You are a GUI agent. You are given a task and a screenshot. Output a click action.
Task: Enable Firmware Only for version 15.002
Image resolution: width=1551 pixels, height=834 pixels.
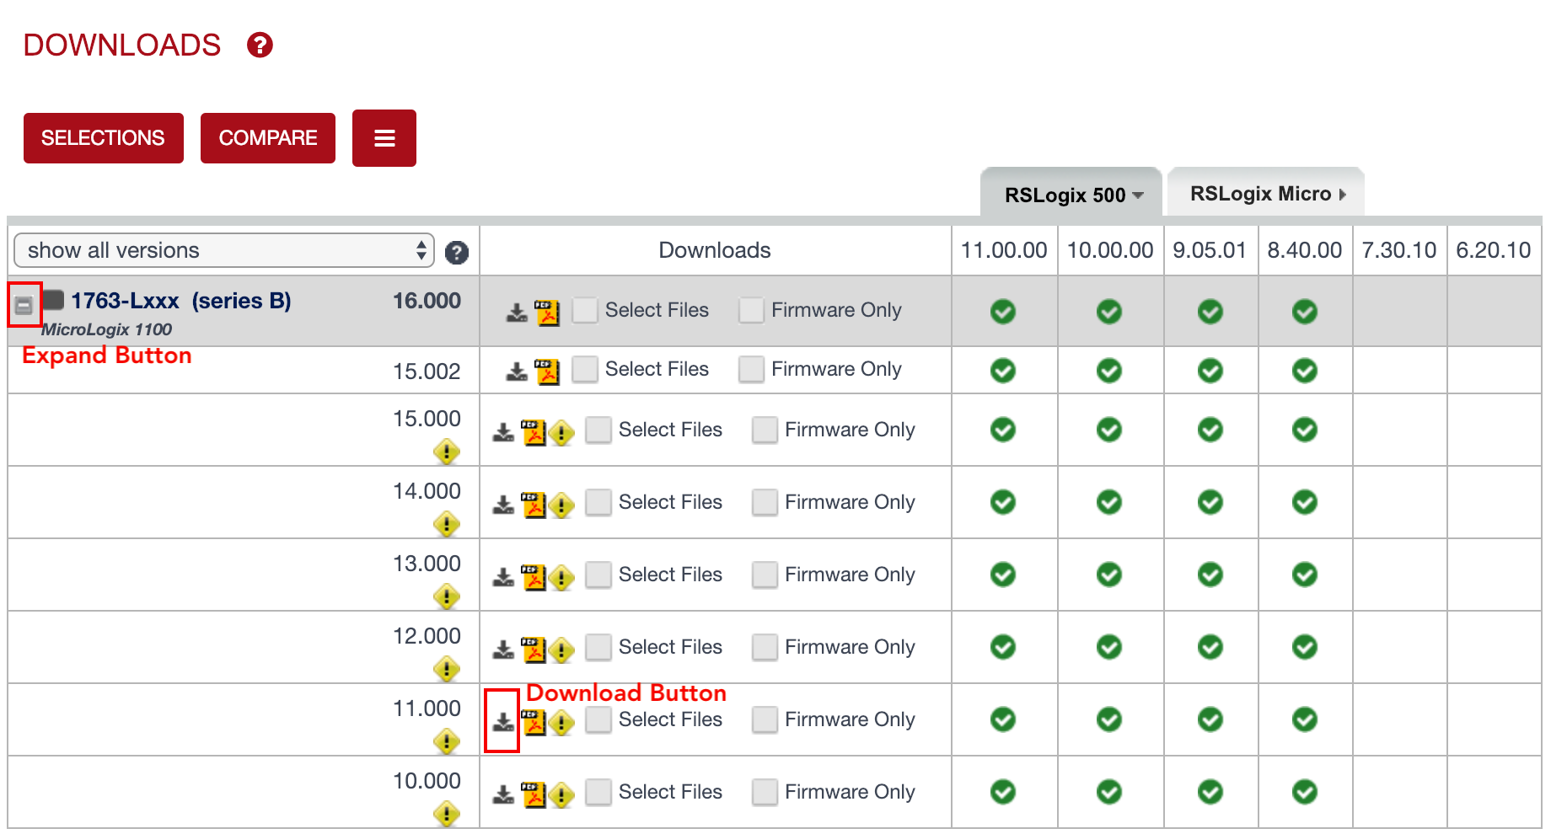click(x=750, y=370)
